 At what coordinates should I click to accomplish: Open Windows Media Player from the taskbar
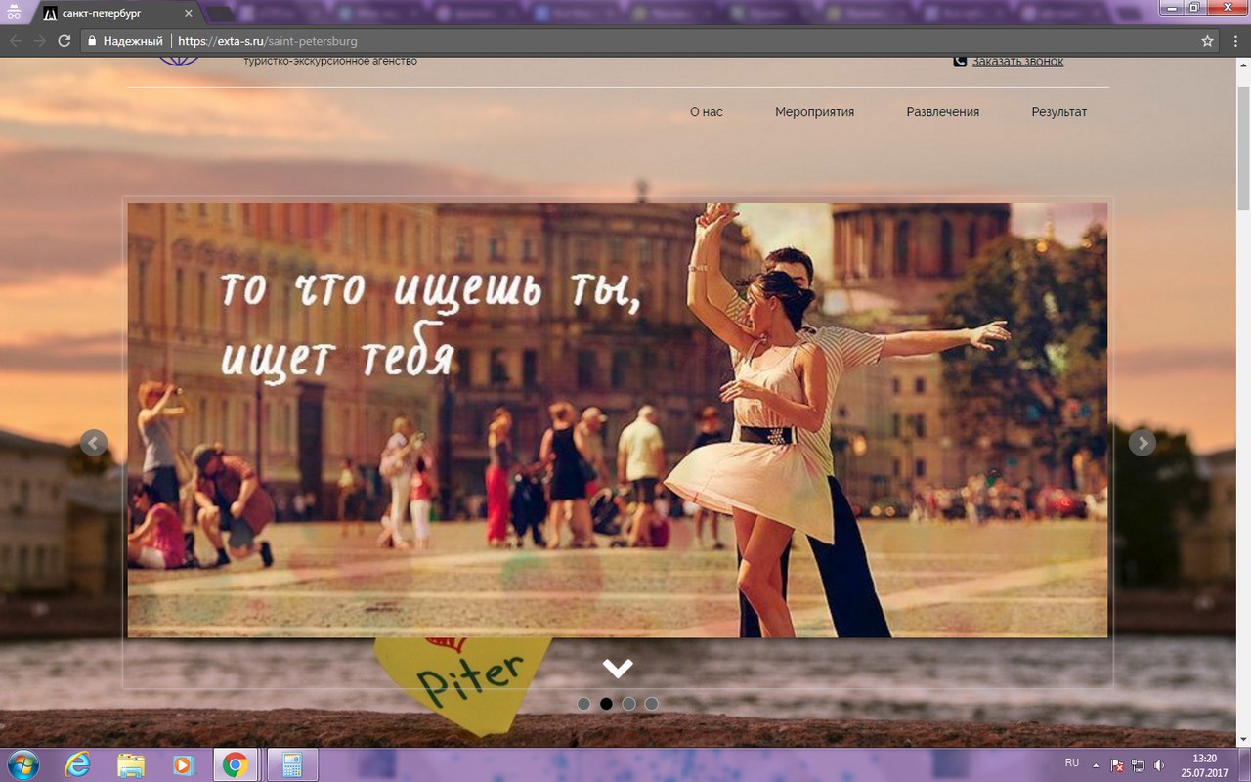183,765
